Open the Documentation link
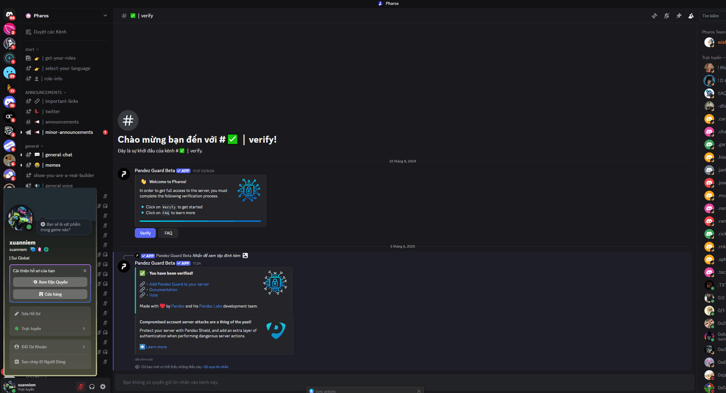Viewport: 726px width, 393px height. tap(163, 290)
